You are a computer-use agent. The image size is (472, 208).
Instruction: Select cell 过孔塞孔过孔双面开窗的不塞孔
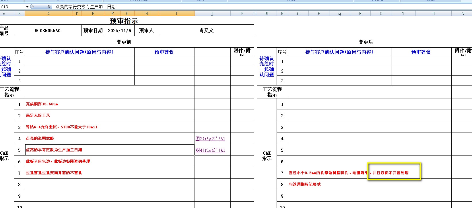(x=110, y=173)
